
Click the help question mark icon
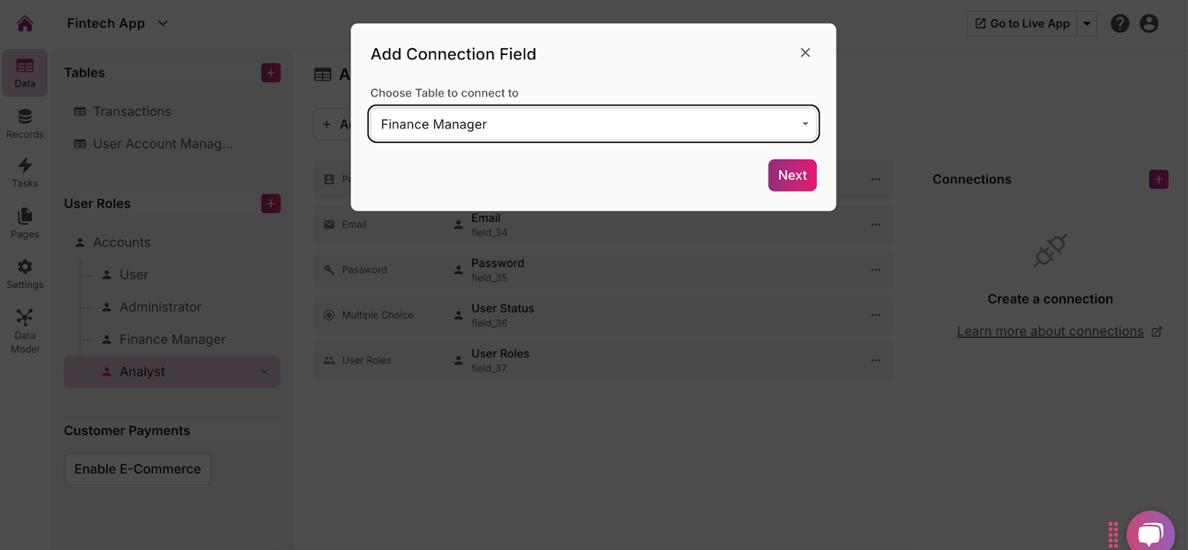coord(1120,24)
